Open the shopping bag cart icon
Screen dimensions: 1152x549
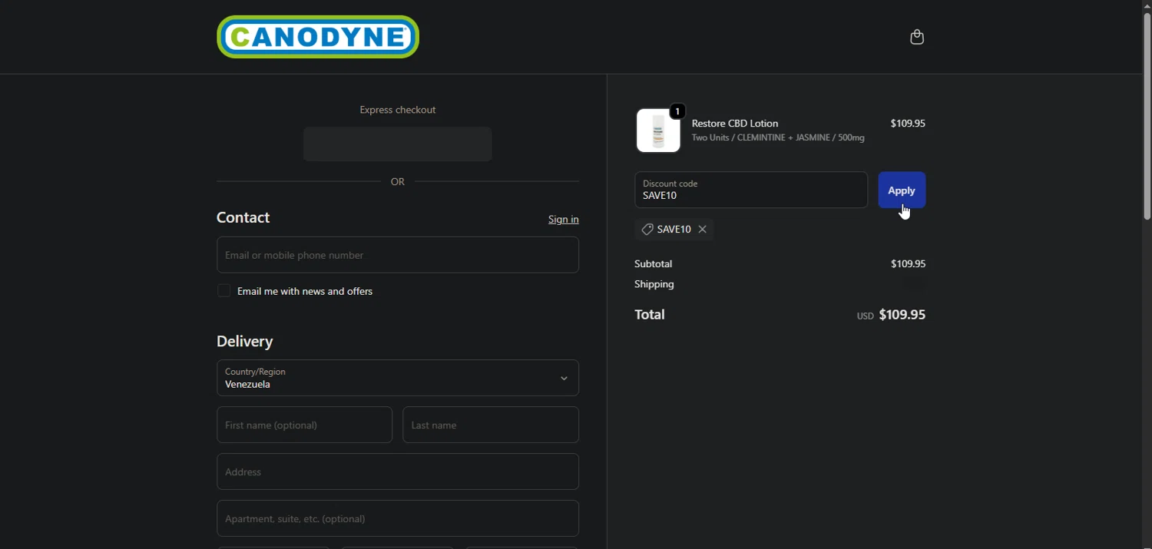(917, 37)
